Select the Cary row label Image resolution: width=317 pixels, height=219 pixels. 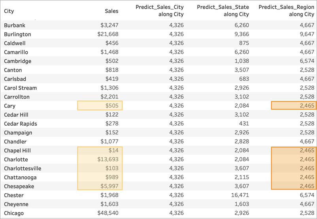[x=9, y=106]
